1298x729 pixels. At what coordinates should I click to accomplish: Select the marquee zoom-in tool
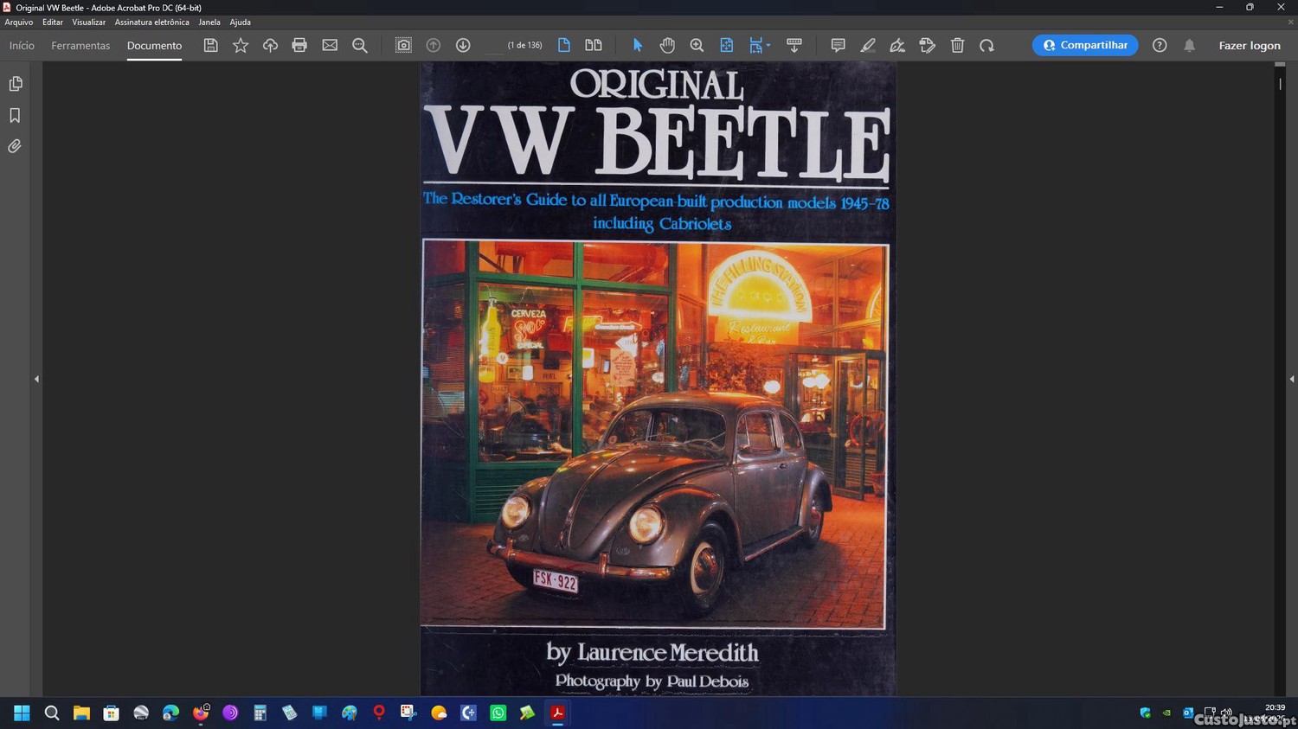click(x=697, y=45)
